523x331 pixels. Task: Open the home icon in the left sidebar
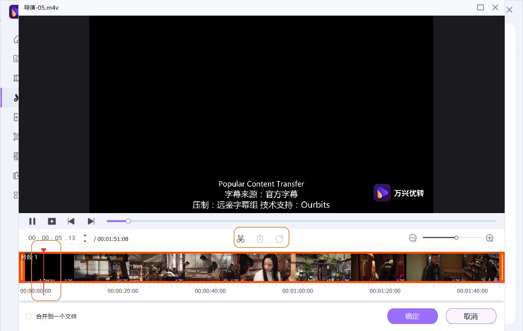pos(16,39)
